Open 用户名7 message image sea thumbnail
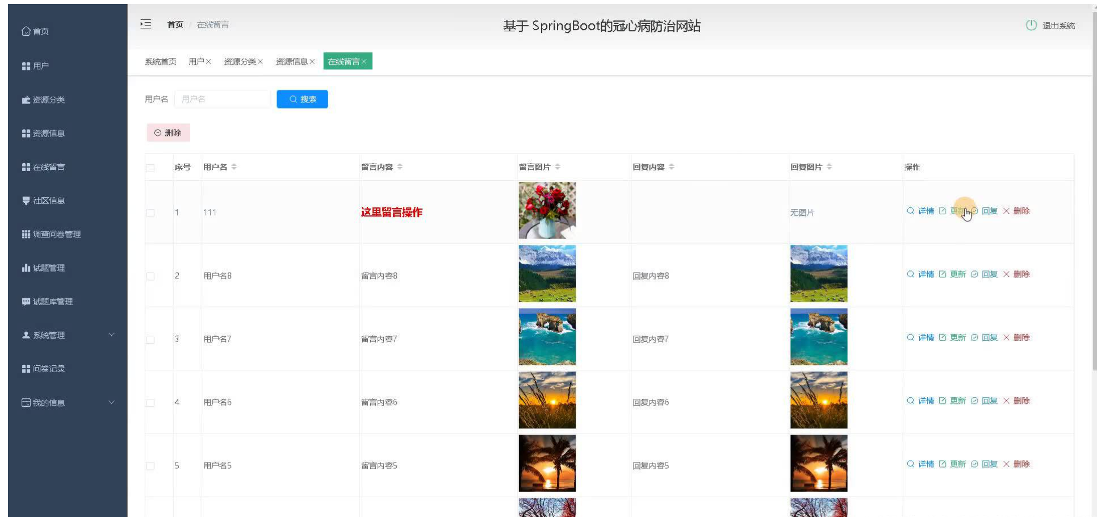 tap(547, 336)
